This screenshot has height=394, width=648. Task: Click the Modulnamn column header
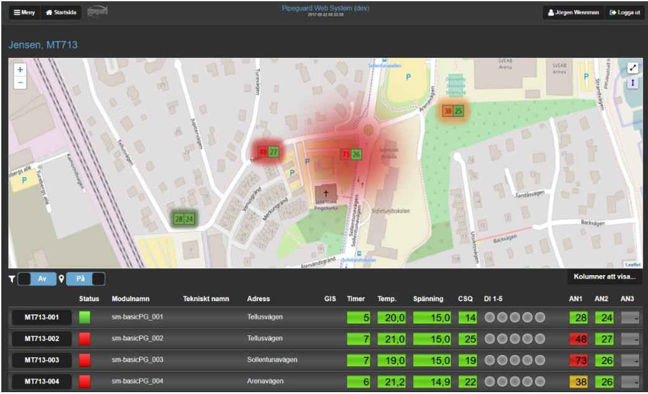coord(131,299)
